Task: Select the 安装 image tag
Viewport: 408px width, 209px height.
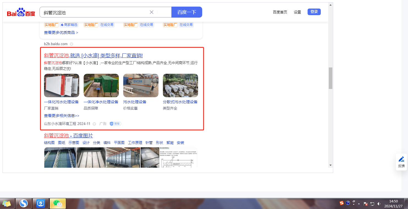Action: coord(180,143)
